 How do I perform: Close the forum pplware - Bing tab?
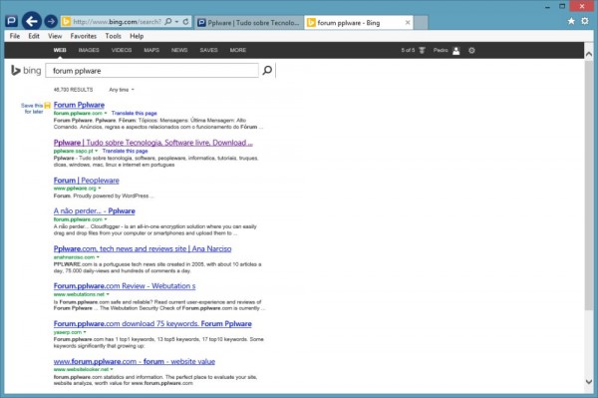tap(408, 23)
